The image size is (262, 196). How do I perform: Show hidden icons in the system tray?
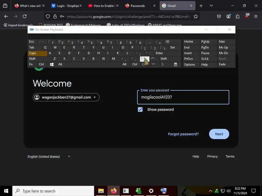tap(211, 191)
